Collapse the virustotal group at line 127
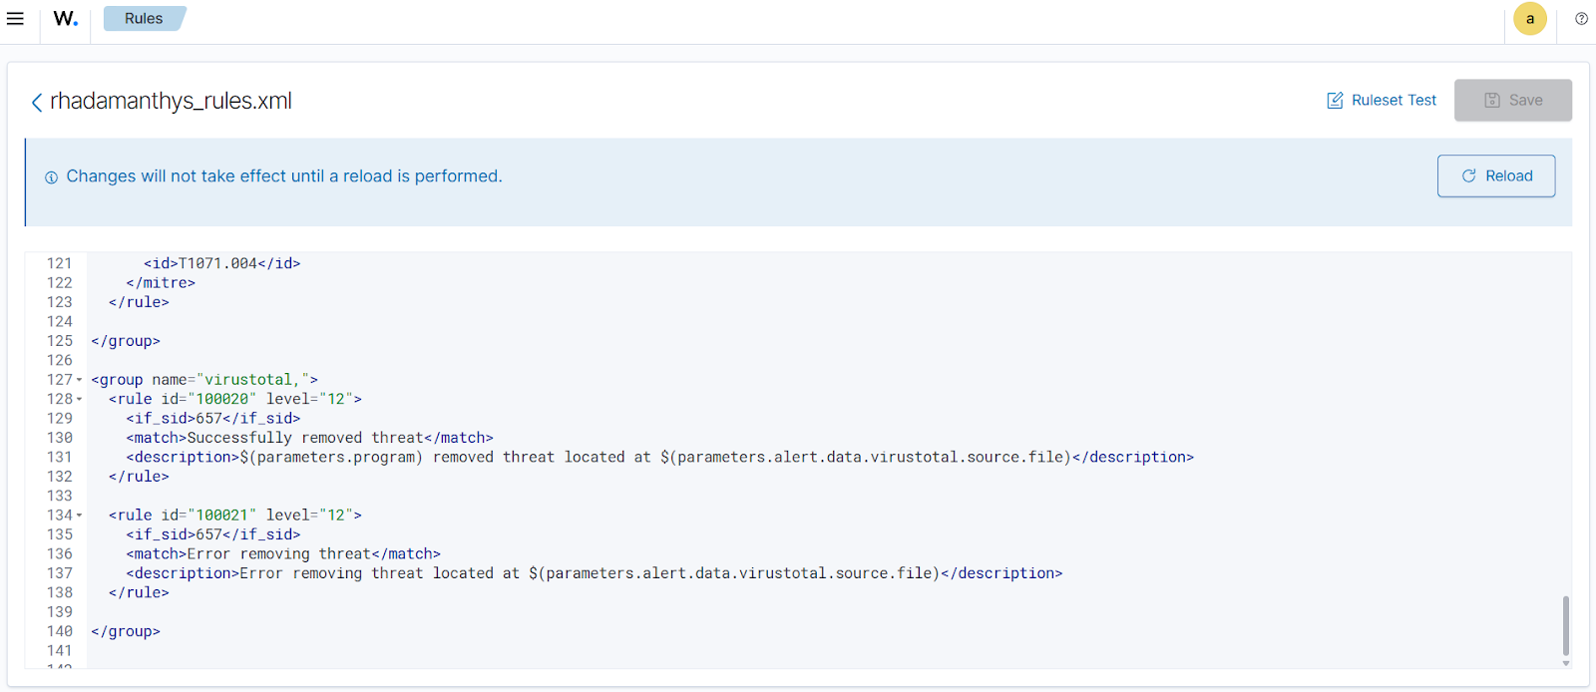The image size is (1596, 692). point(80,380)
